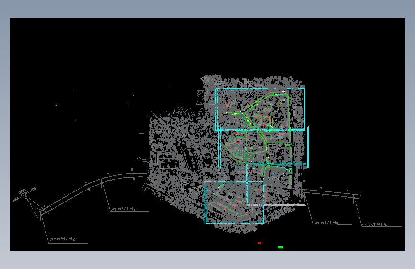Select the green rectangular marker below the map
The height and width of the screenshot is (269, 415).
click(280, 247)
